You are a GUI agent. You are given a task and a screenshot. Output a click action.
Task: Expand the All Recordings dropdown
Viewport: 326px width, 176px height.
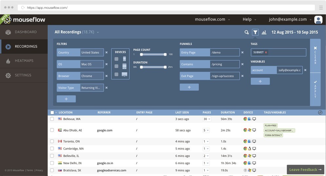98,32
